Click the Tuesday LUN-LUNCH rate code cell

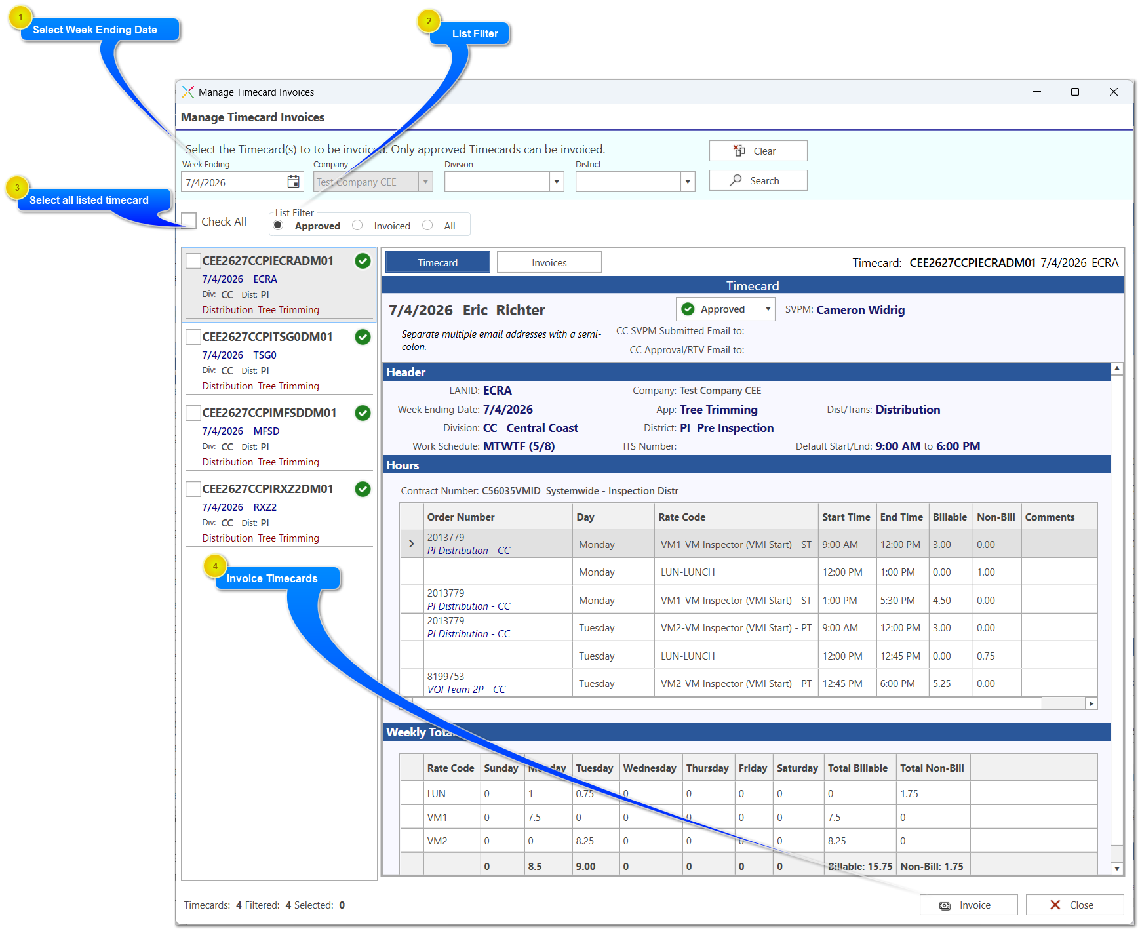[736, 656]
